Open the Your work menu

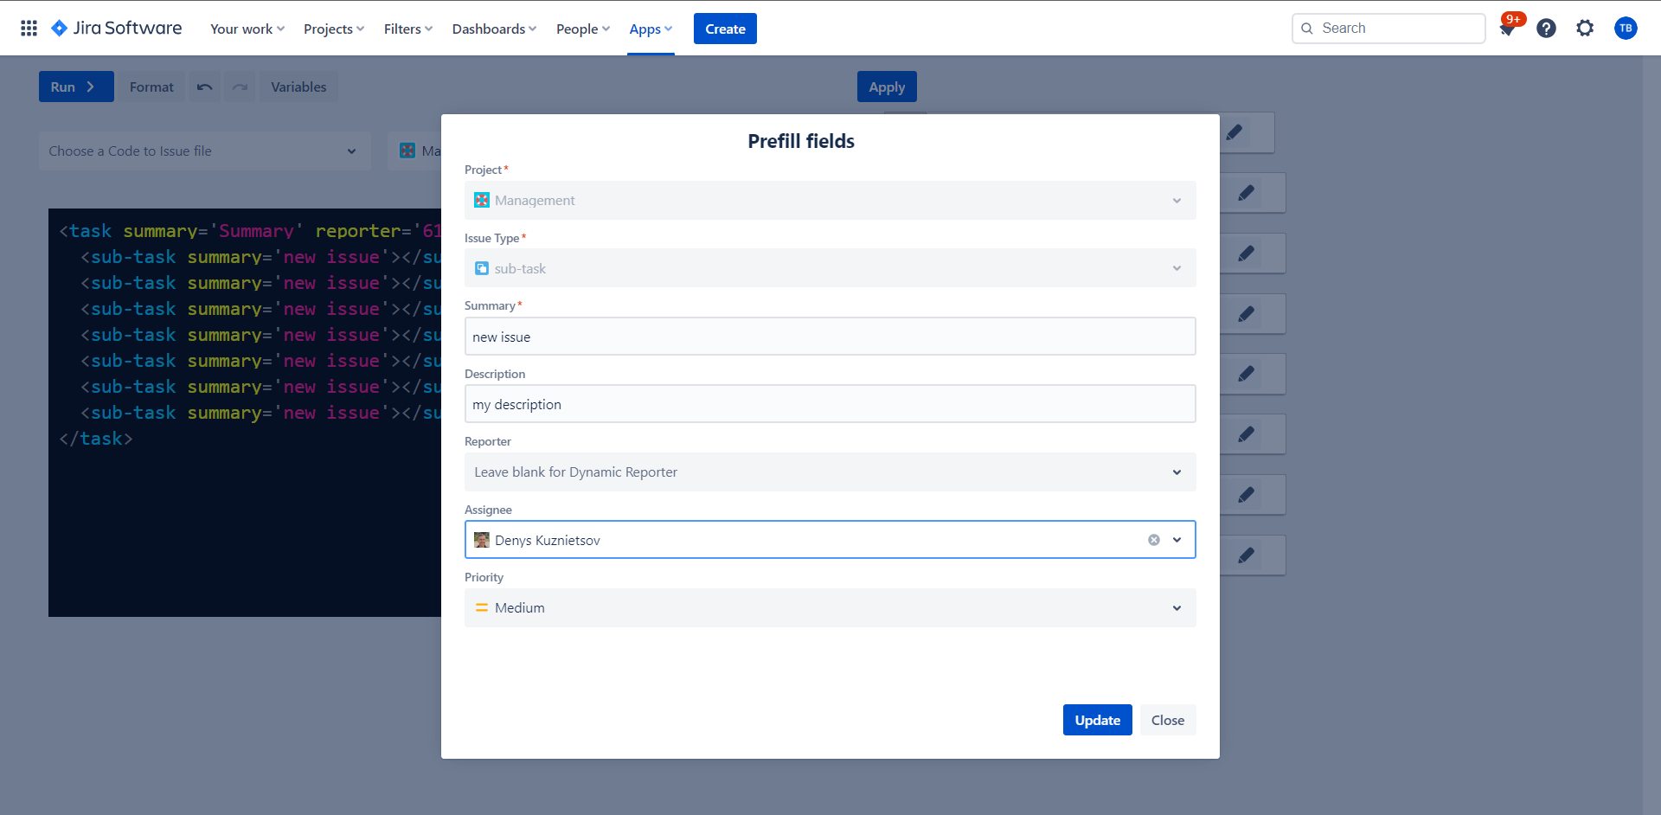click(247, 29)
